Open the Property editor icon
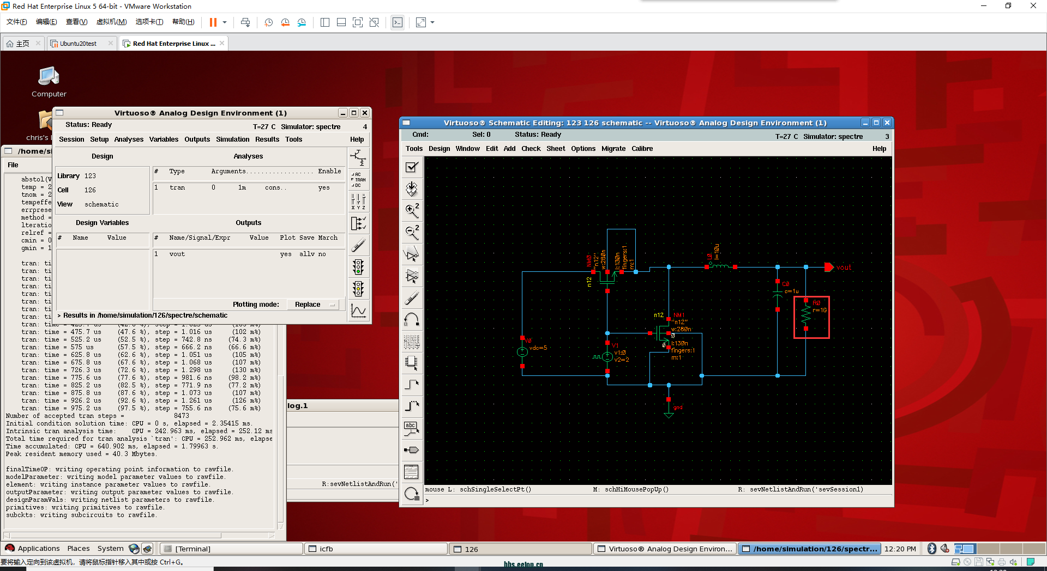 (x=412, y=342)
